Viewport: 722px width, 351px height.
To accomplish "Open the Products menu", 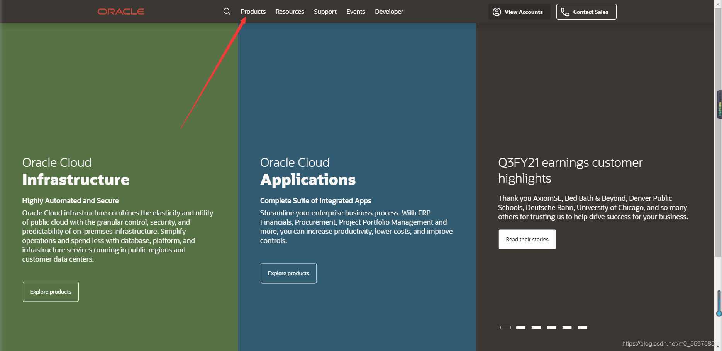I will (x=253, y=12).
